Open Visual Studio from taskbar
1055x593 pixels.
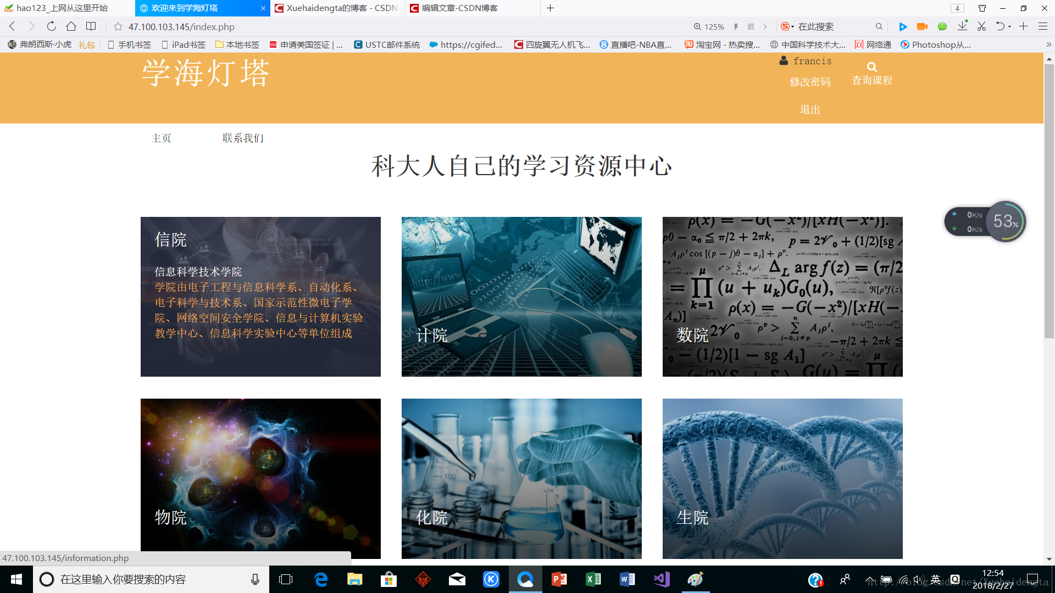tap(662, 579)
